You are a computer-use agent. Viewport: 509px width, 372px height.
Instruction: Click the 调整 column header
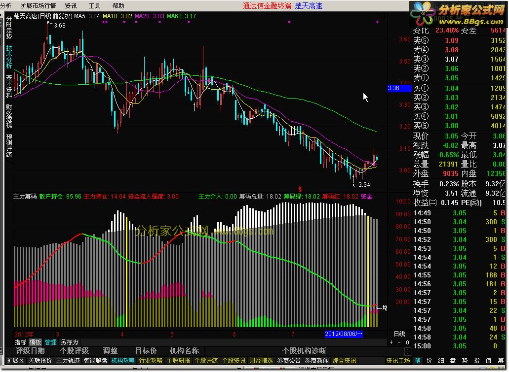111,351
